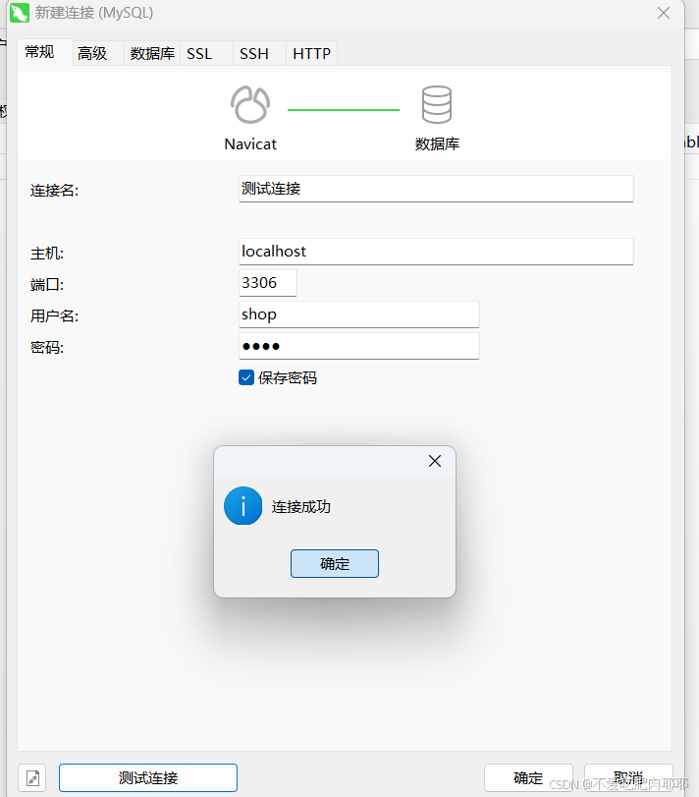Uncheck the 保存密码 checkbox
This screenshot has width=699, height=797.
(x=246, y=377)
